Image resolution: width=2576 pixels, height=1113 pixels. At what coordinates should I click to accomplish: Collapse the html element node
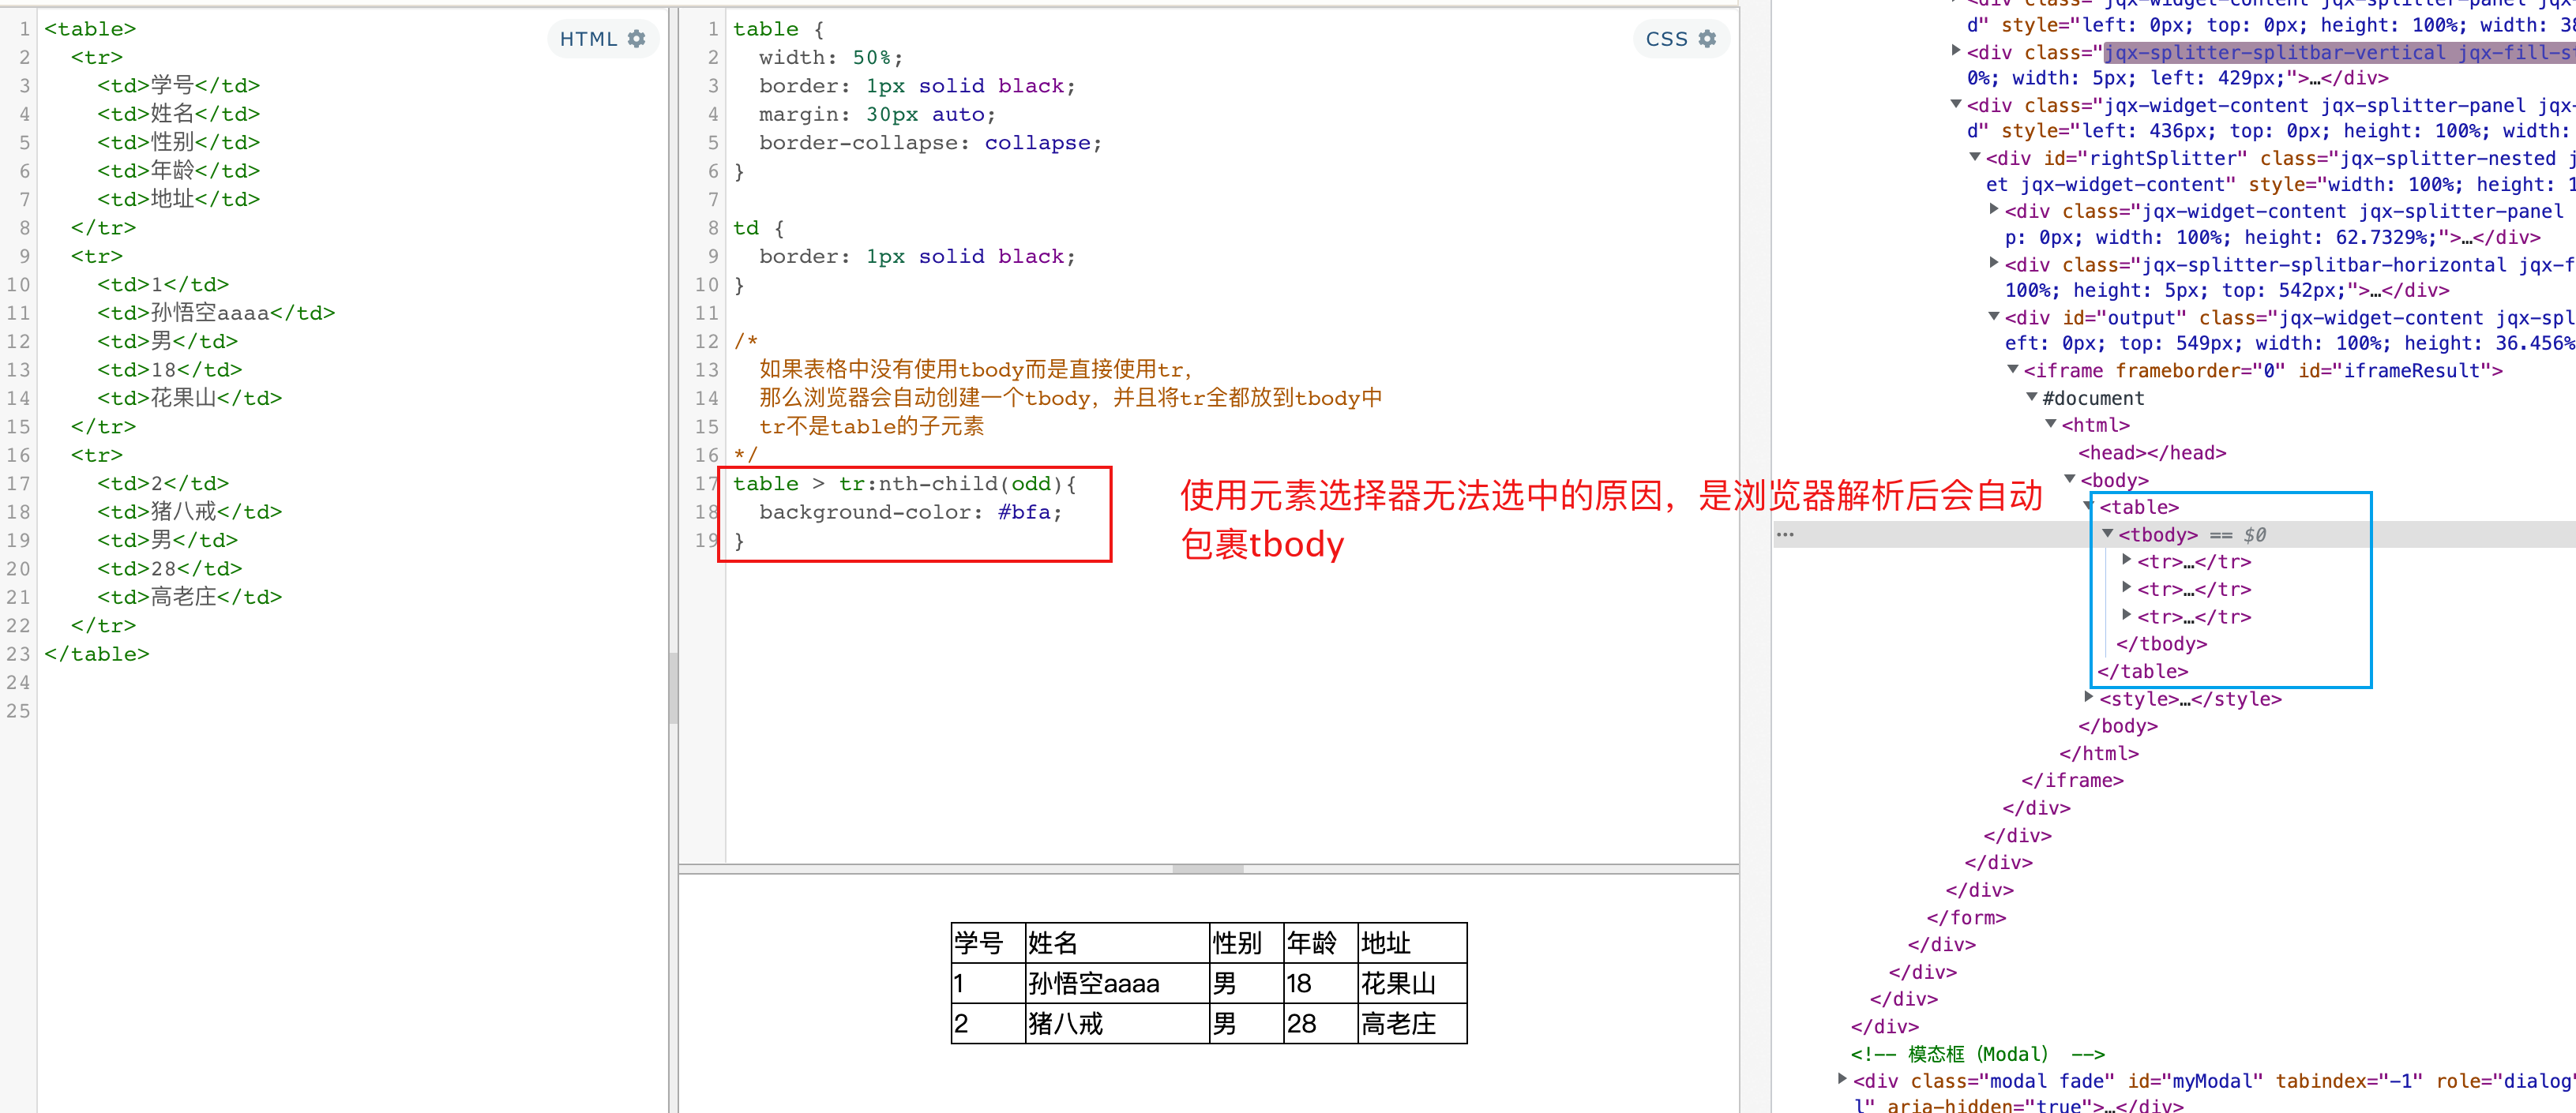pos(2051,425)
